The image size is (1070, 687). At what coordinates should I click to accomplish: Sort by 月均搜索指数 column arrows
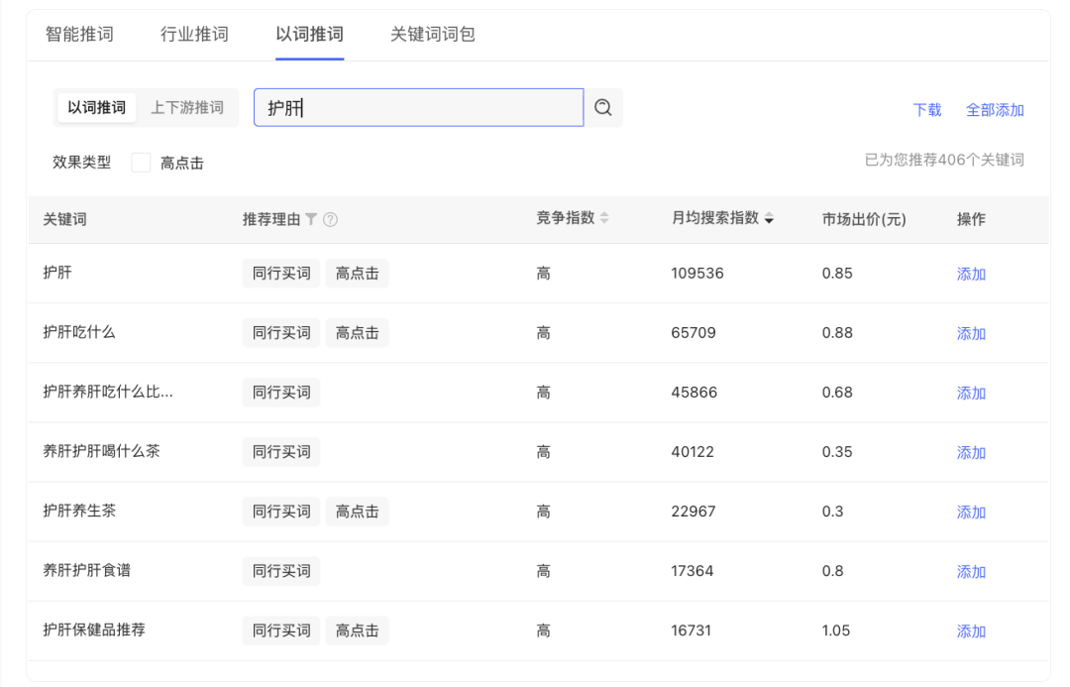769,218
